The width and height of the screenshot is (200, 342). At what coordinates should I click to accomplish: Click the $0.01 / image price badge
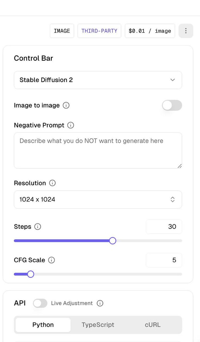point(150,31)
